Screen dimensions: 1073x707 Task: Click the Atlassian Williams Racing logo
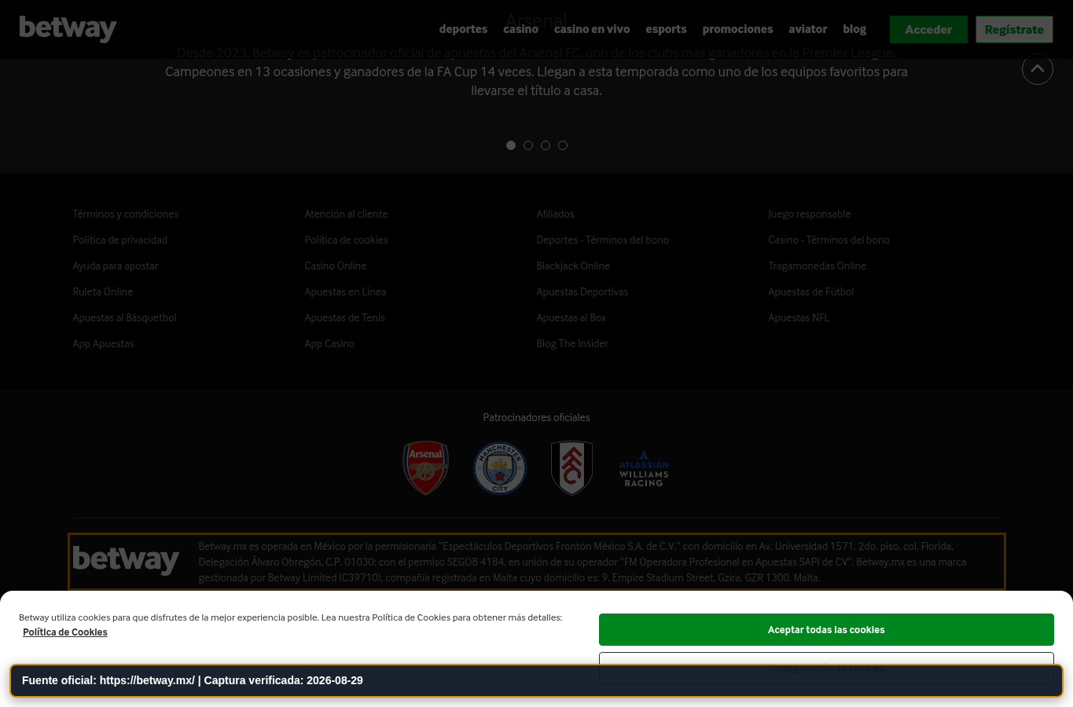click(x=644, y=469)
